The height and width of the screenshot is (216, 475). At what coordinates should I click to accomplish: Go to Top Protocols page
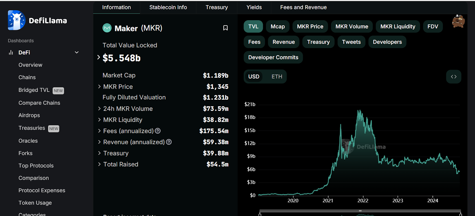pyautogui.click(x=36, y=166)
